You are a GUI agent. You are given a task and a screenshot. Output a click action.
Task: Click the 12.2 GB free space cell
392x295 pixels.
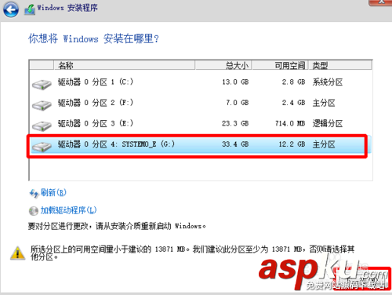coord(292,144)
